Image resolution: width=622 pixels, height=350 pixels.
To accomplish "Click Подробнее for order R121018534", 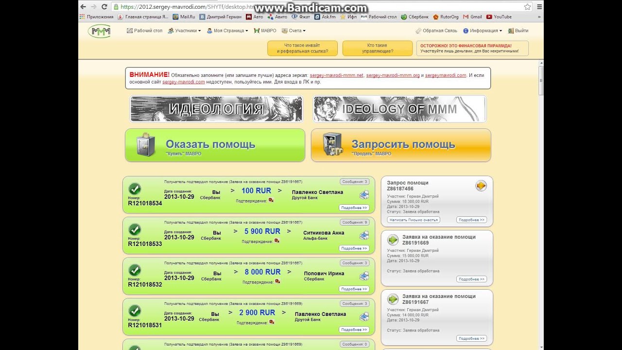I will point(354,208).
